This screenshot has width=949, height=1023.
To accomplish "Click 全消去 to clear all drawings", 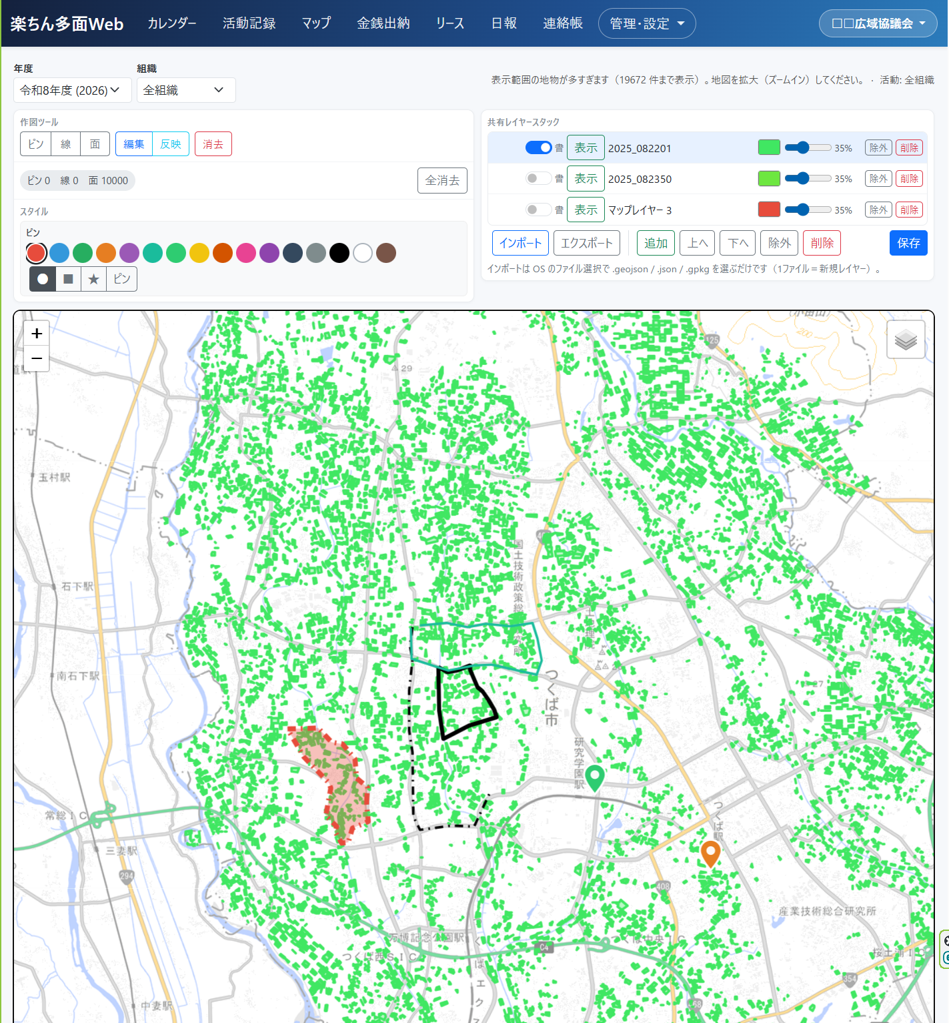I will coord(442,180).
